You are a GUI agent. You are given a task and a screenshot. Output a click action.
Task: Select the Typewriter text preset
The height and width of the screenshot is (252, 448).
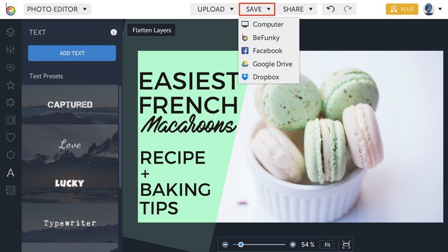(x=70, y=223)
